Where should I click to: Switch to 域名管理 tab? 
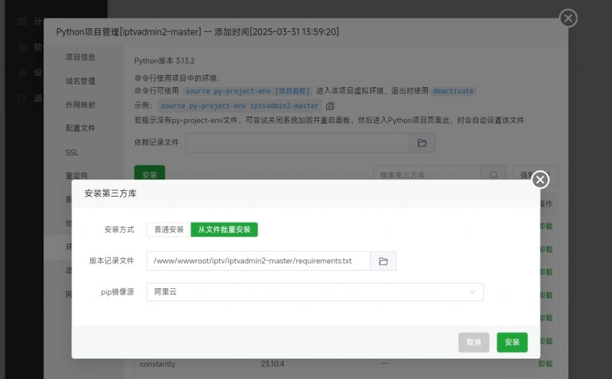[80, 81]
